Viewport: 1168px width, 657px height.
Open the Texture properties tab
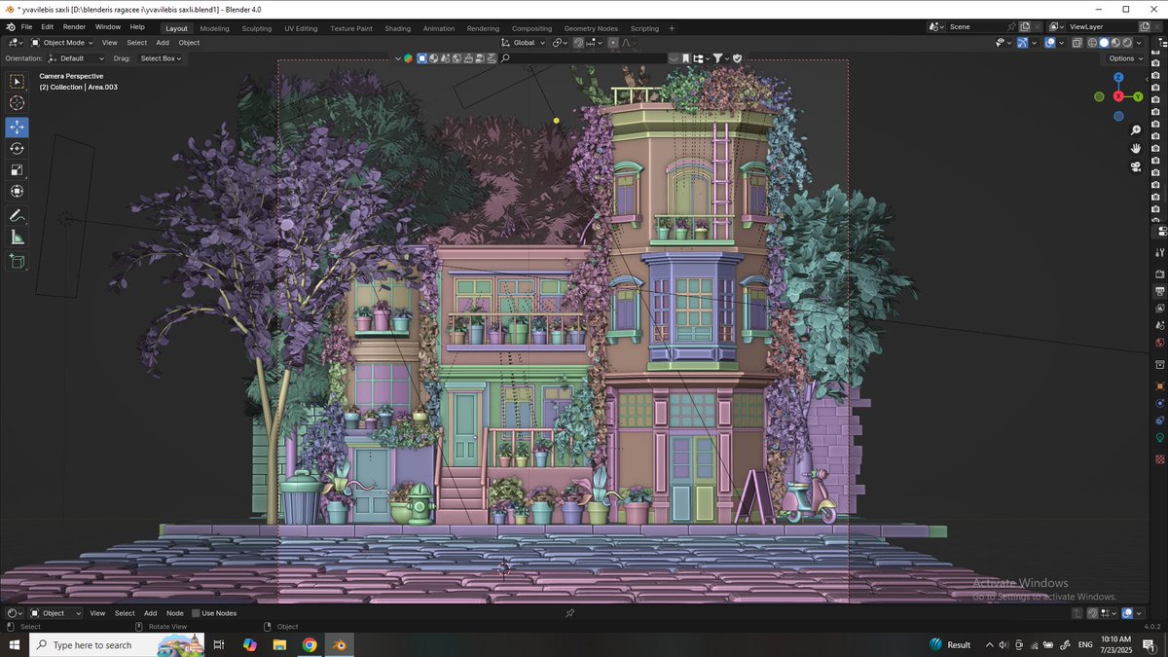1159,457
